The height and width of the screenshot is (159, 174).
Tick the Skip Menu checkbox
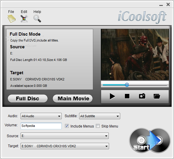coord(98,126)
